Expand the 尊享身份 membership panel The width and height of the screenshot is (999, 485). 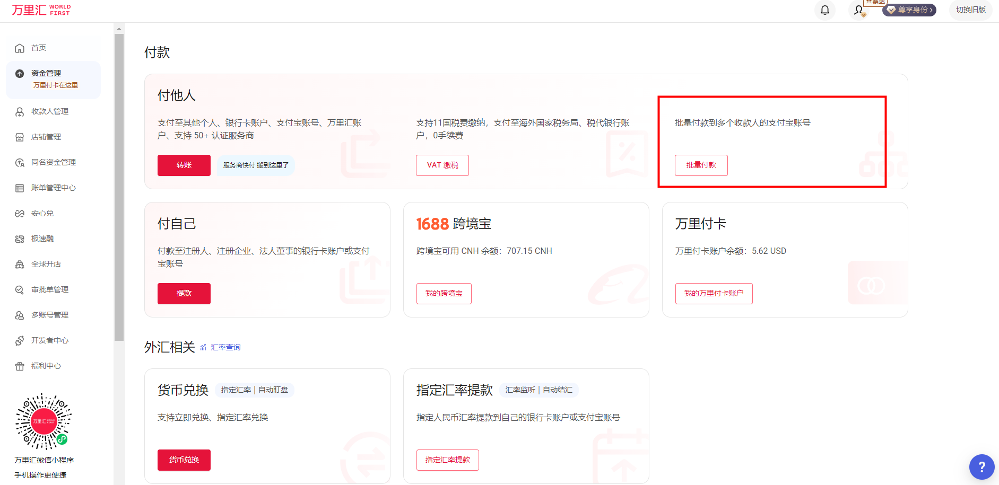click(x=909, y=10)
